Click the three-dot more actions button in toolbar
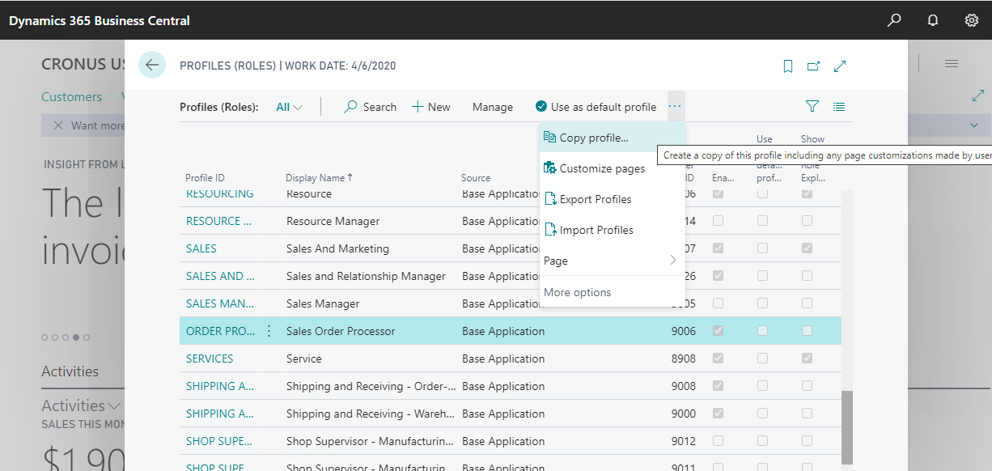The image size is (992, 471). [x=675, y=106]
